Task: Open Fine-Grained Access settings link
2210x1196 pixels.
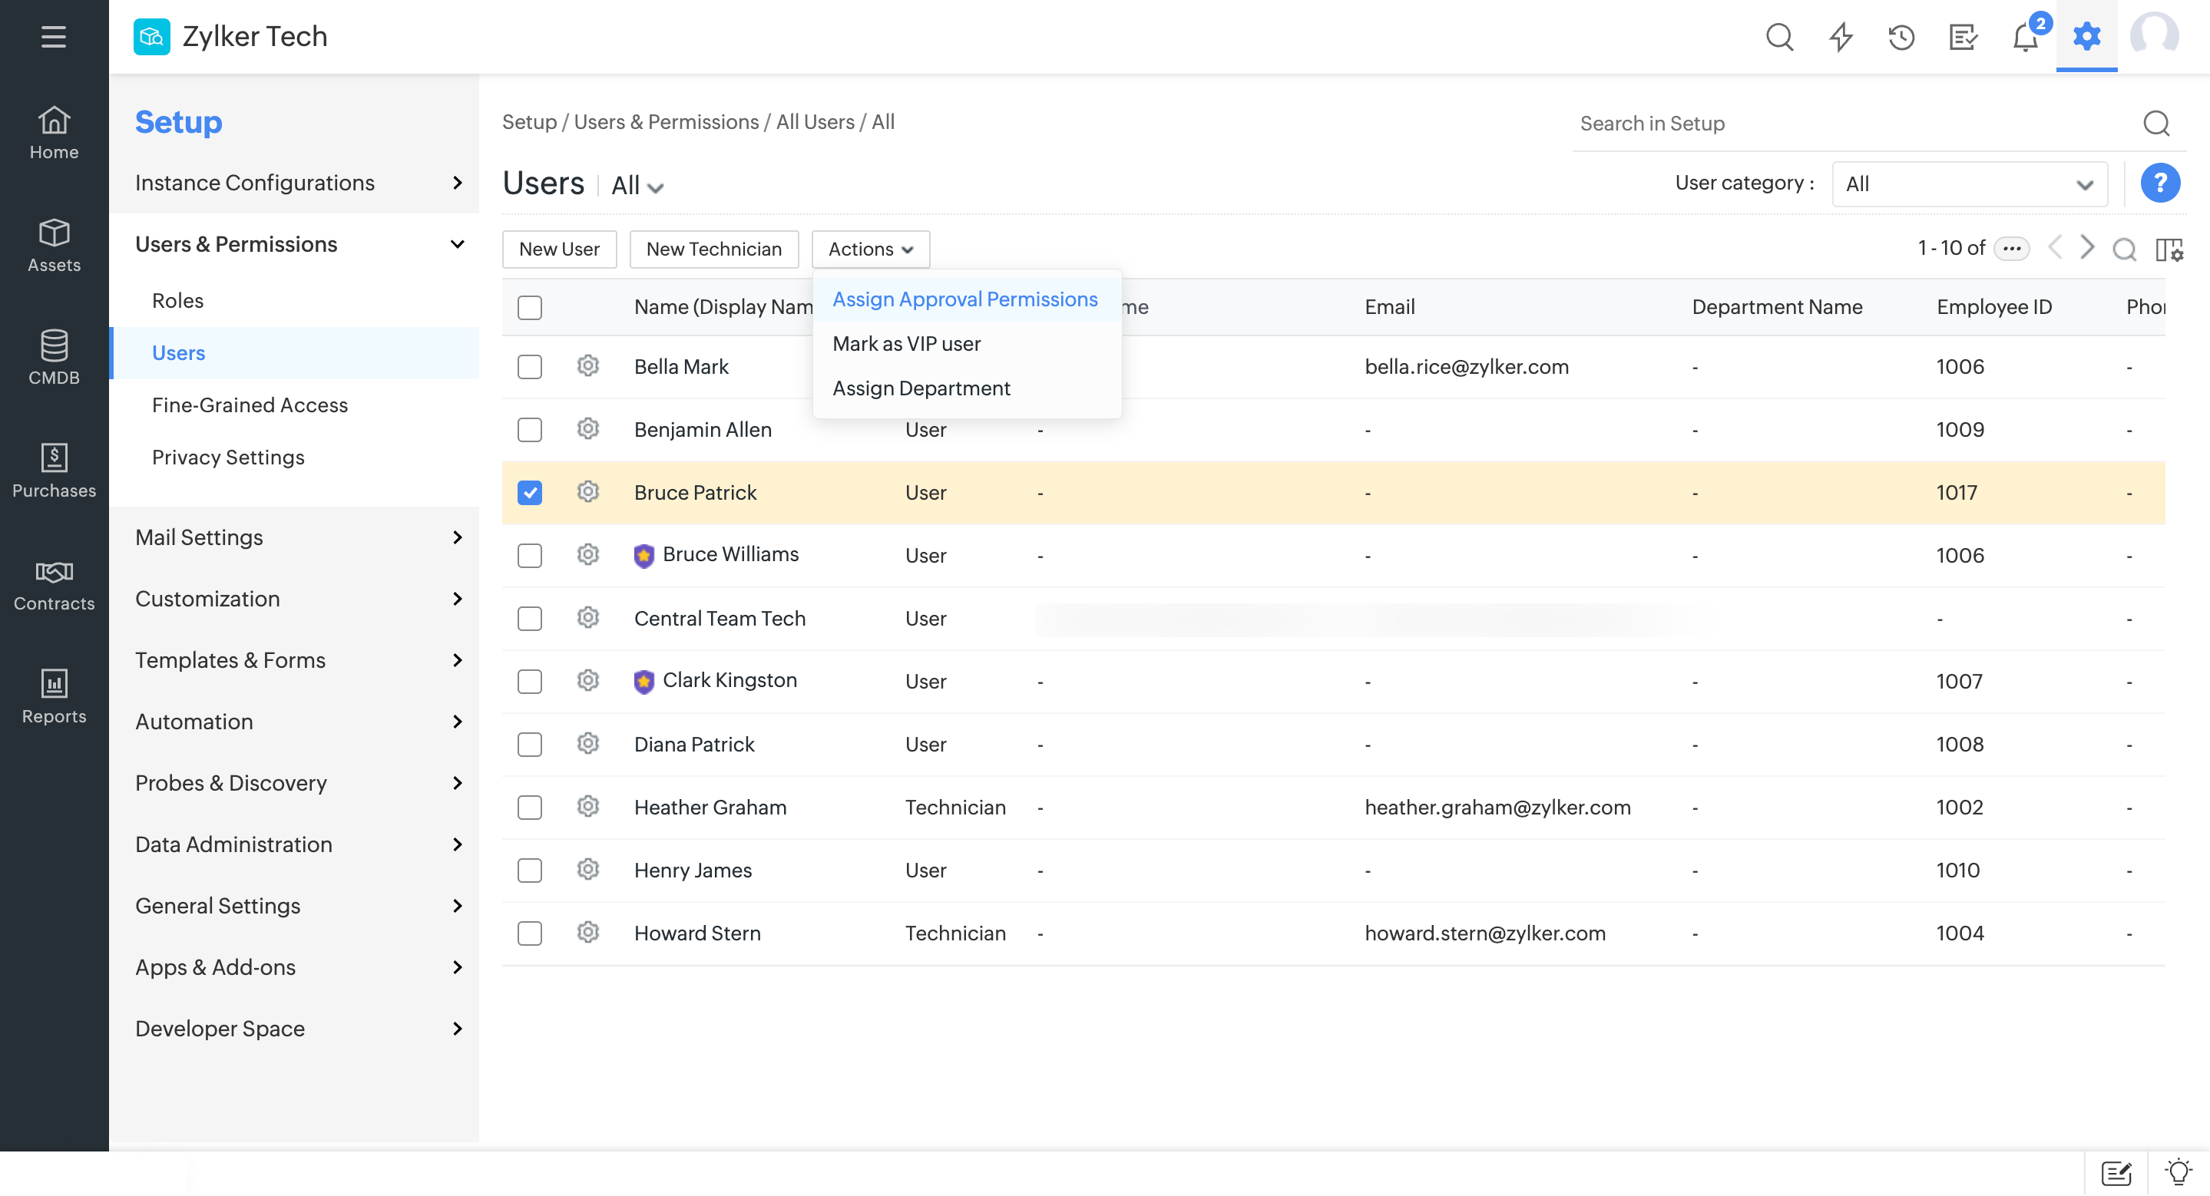Action: 250,405
